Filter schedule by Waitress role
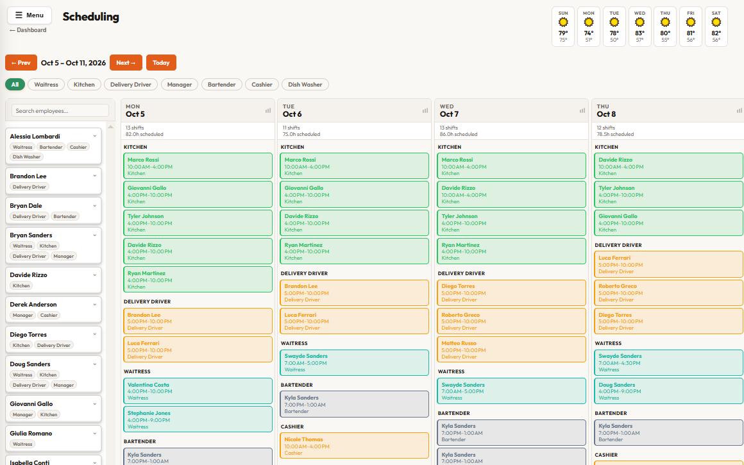 [46, 85]
